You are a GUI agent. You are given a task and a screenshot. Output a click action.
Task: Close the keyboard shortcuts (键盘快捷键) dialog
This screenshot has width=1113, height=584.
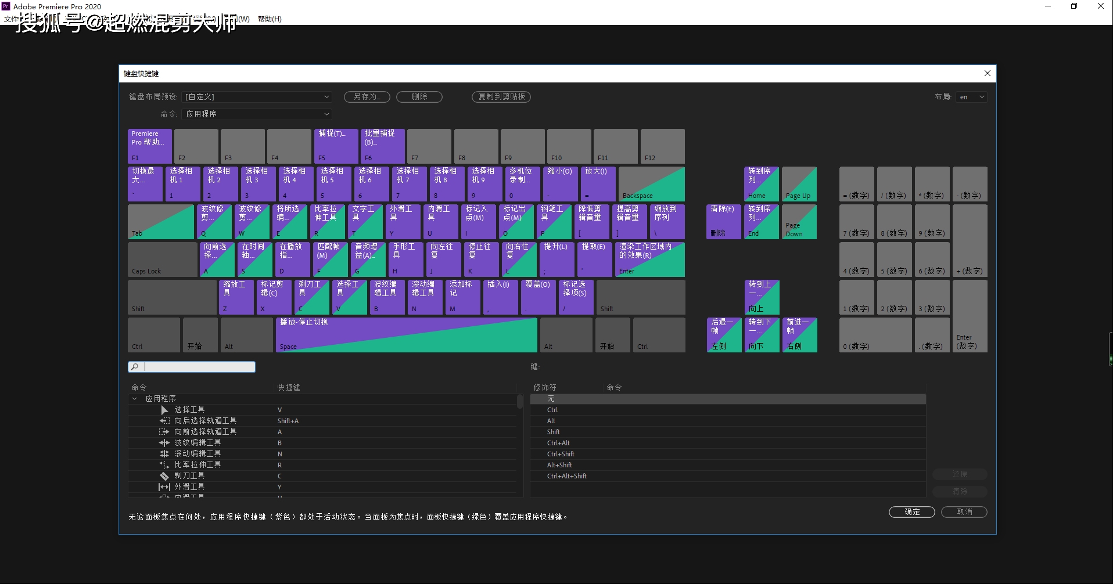pos(988,73)
